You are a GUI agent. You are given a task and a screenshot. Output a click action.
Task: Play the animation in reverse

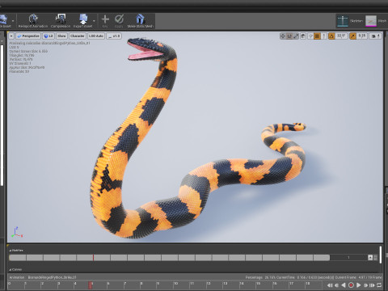tap(344, 285)
